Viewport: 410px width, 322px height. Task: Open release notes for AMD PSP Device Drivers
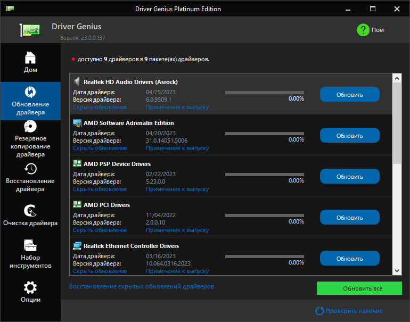point(177,189)
